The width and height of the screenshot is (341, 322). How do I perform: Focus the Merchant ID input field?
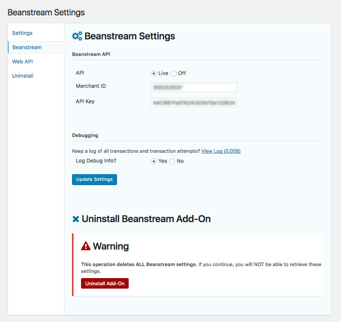coord(194,87)
